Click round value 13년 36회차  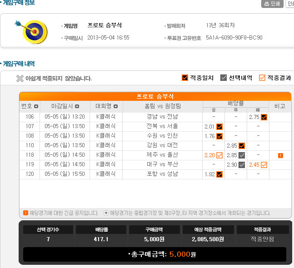(x=220, y=25)
